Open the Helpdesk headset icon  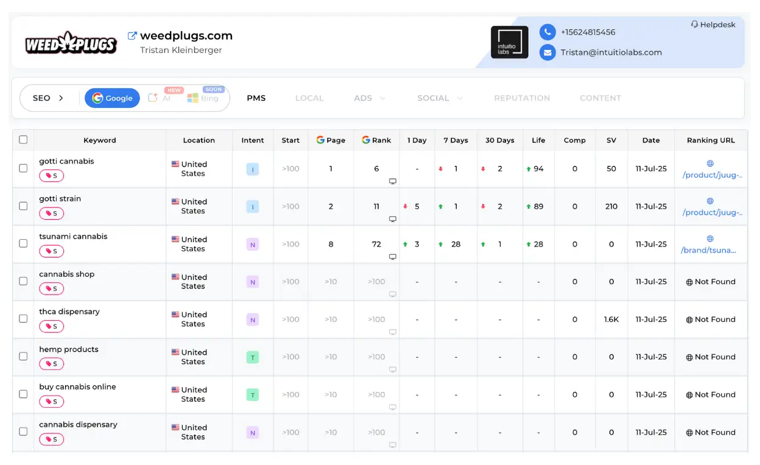(x=694, y=24)
